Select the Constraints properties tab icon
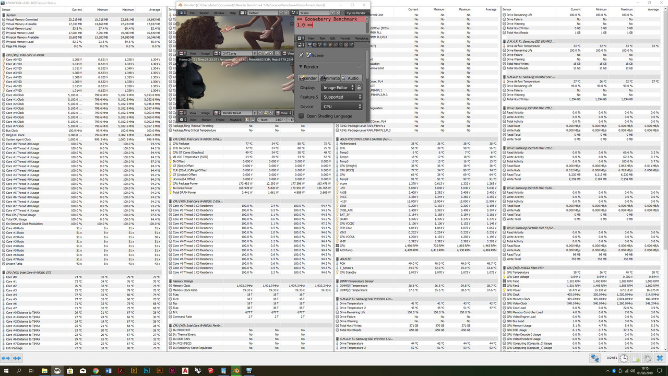This screenshot has width=668, height=376. pos(336,45)
